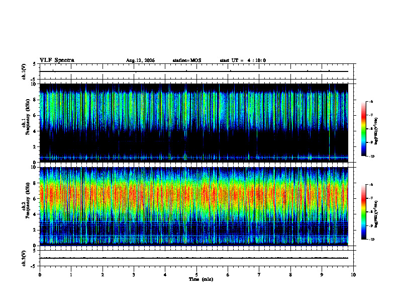The width and height of the screenshot is (398, 308).
Task: Click the ch.1 color bar log(PSD) label
Action: point(376,131)
